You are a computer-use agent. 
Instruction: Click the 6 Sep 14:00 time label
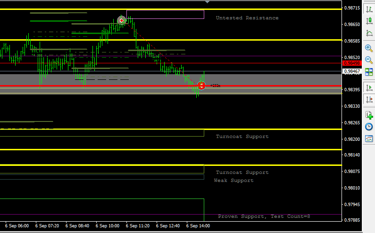coord(198,226)
